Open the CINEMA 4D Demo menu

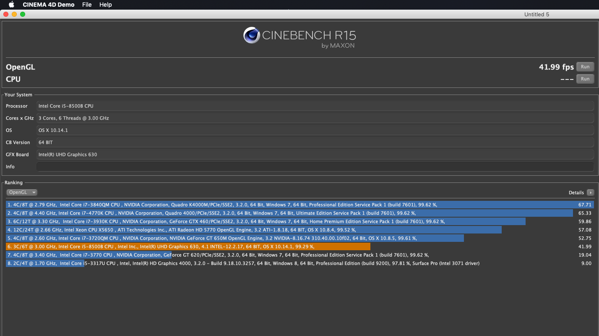49,5
